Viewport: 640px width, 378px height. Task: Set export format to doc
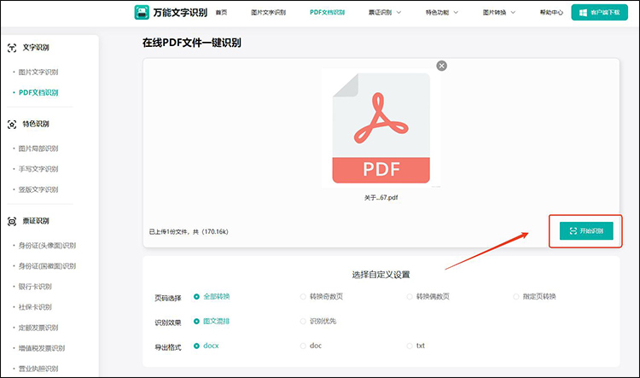tap(311, 346)
